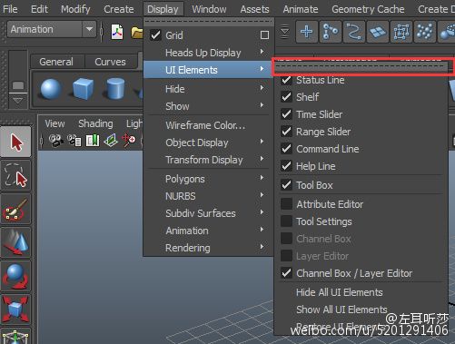Toggle Time Slider visibility
The height and width of the screenshot is (344, 455).
[286, 114]
